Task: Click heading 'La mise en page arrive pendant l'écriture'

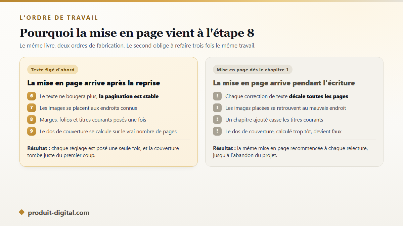Action: tap(284, 83)
